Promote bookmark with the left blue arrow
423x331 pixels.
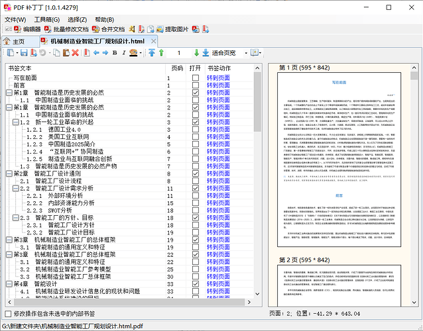point(96,52)
